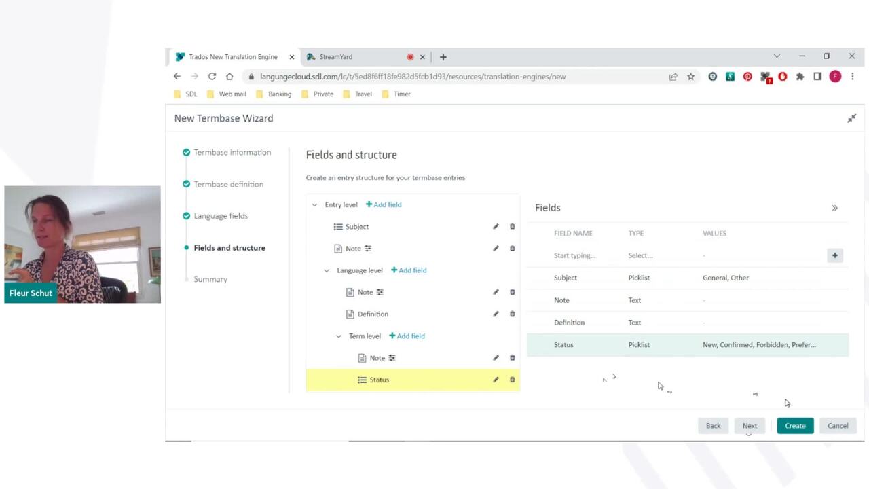
Task: Close the StreamYard tab
Action: [422, 57]
